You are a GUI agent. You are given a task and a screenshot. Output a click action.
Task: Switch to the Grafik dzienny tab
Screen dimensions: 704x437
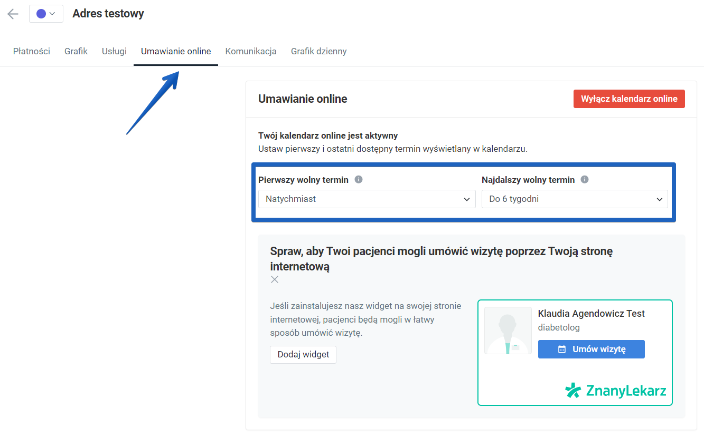pyautogui.click(x=318, y=51)
